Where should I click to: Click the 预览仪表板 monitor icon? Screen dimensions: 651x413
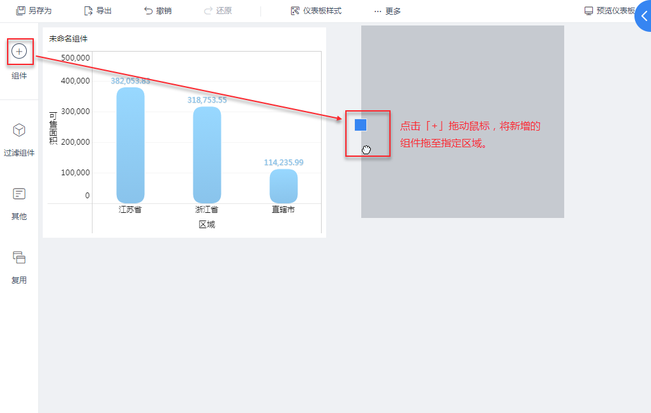click(x=588, y=11)
